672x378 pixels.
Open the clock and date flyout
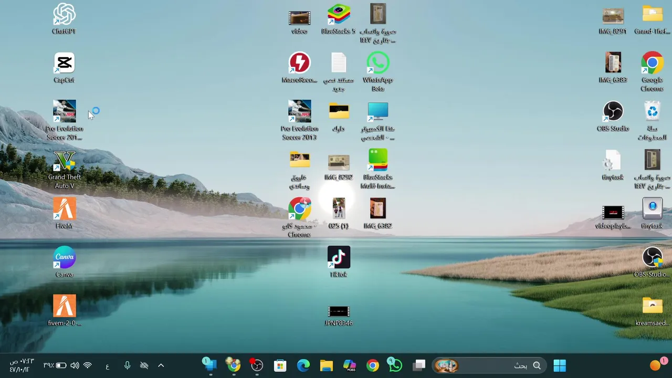[22, 365]
